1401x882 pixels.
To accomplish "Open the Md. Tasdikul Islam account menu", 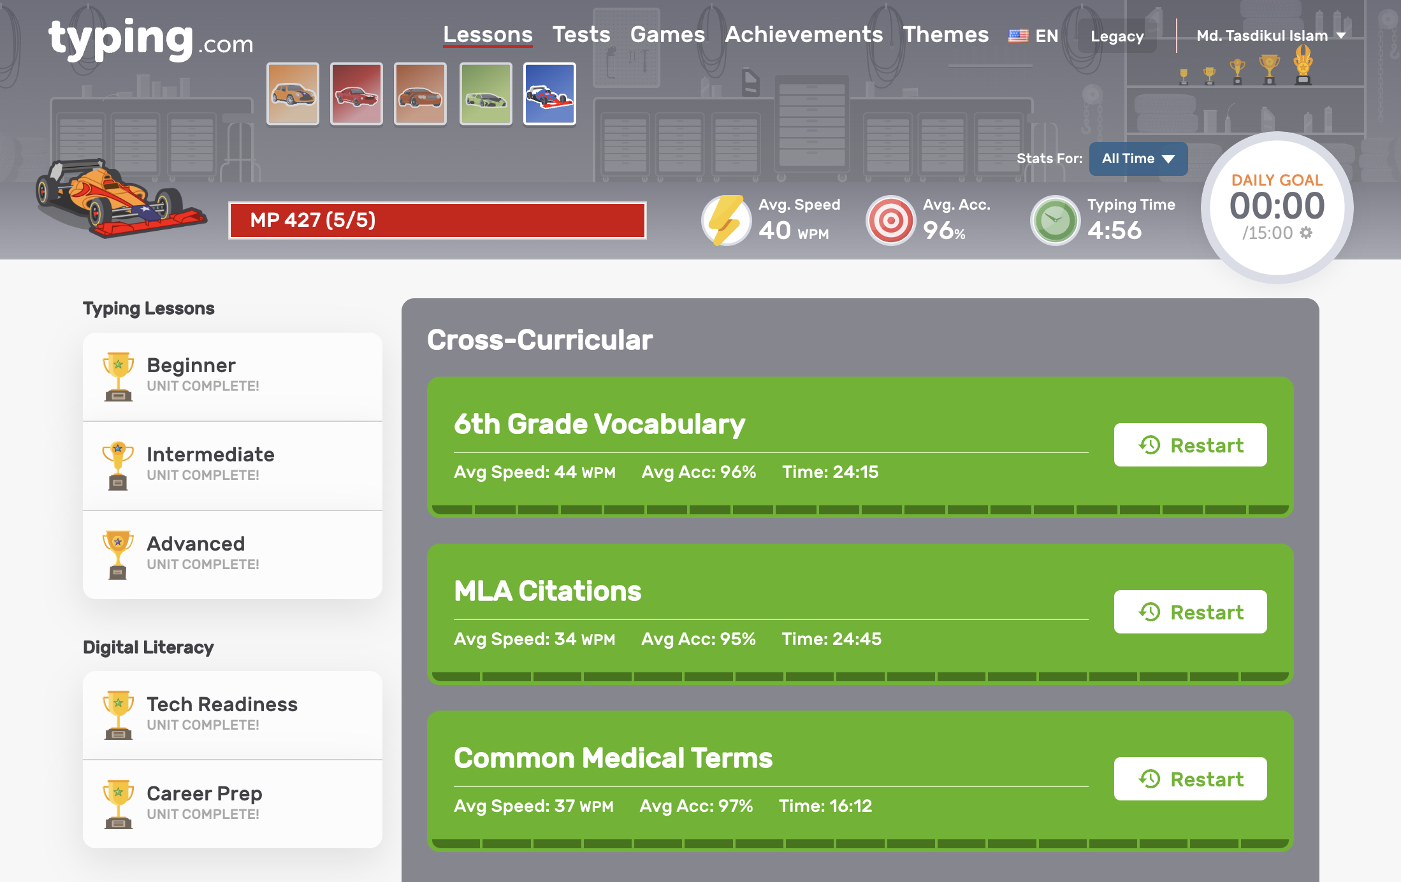I will point(1271,36).
